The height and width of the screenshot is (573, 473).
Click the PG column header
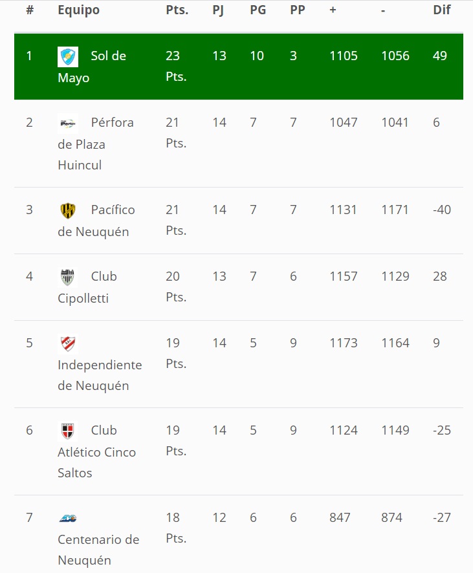click(258, 10)
